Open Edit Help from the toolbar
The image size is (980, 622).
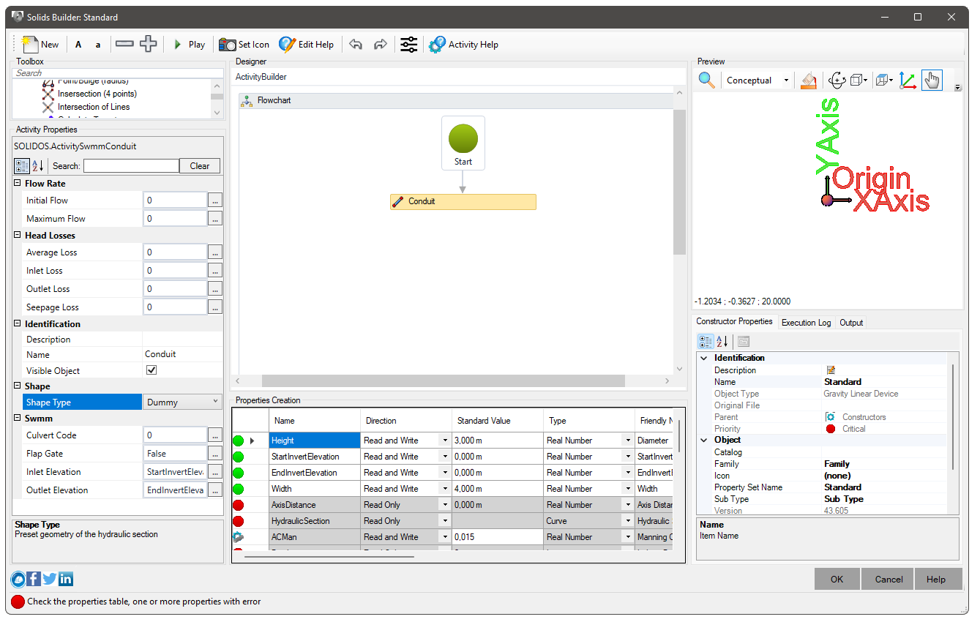coord(306,45)
